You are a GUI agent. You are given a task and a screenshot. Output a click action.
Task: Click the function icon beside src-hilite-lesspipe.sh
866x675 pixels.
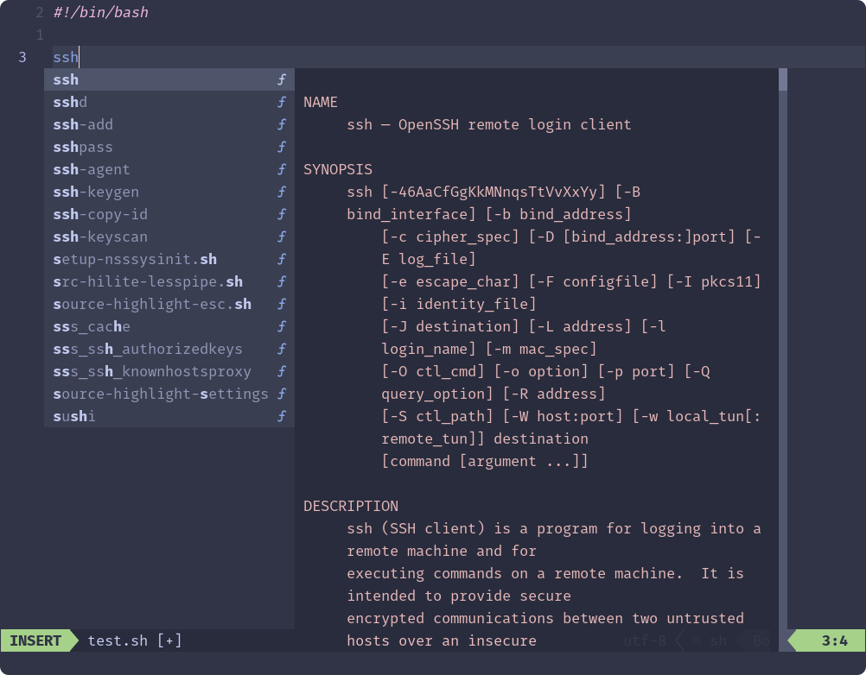282,281
